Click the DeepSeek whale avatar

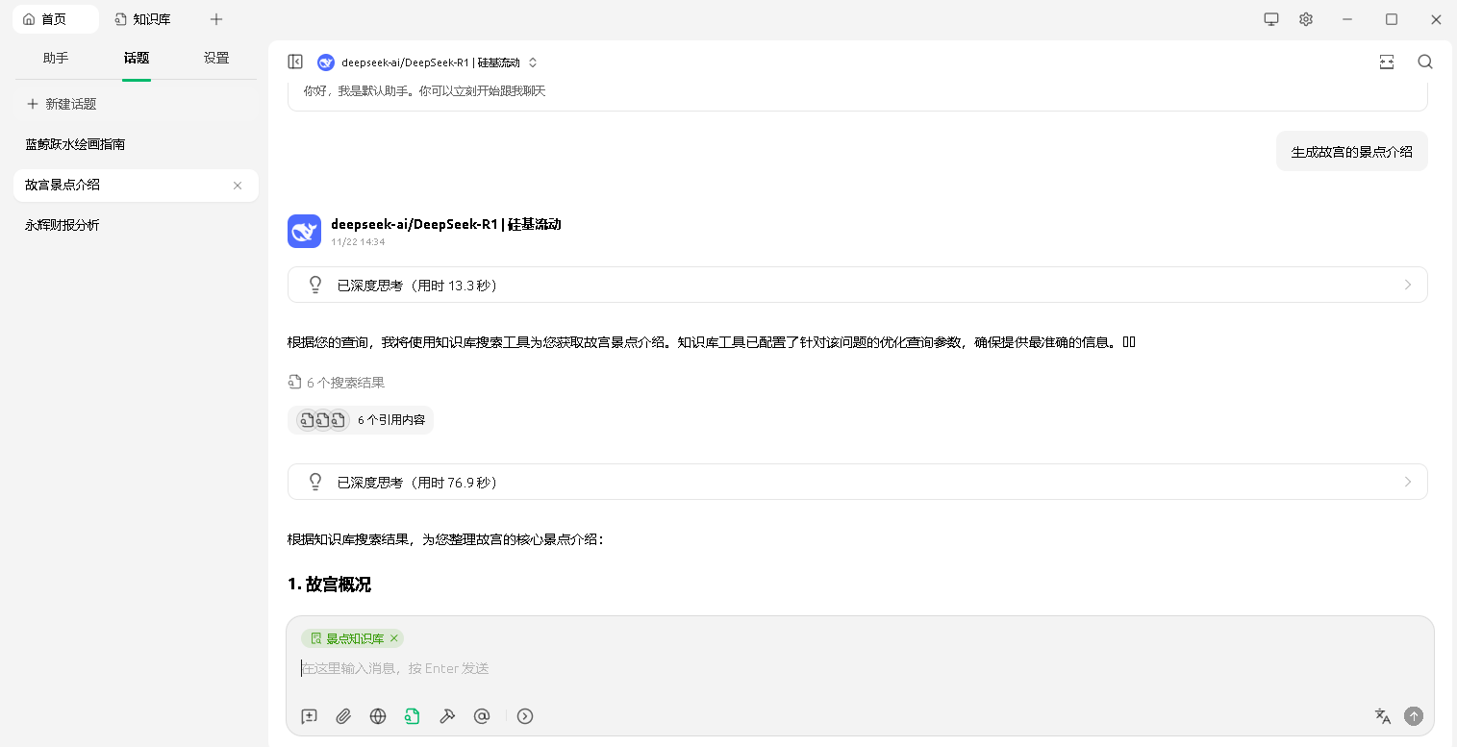pyautogui.click(x=304, y=231)
